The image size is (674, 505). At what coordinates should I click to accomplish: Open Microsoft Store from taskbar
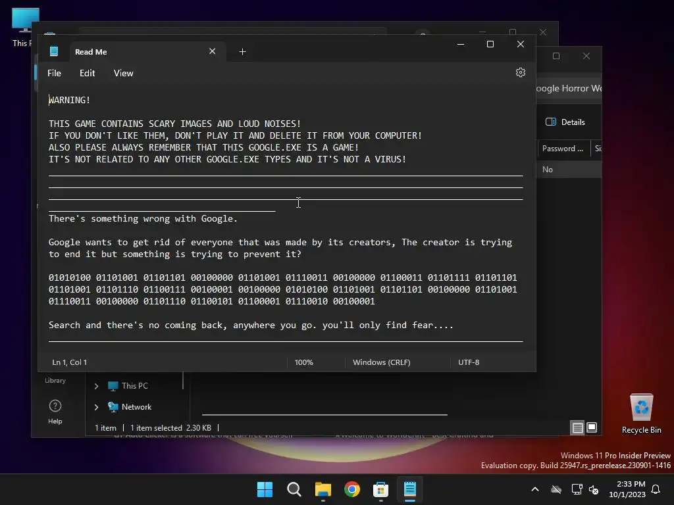(x=381, y=489)
